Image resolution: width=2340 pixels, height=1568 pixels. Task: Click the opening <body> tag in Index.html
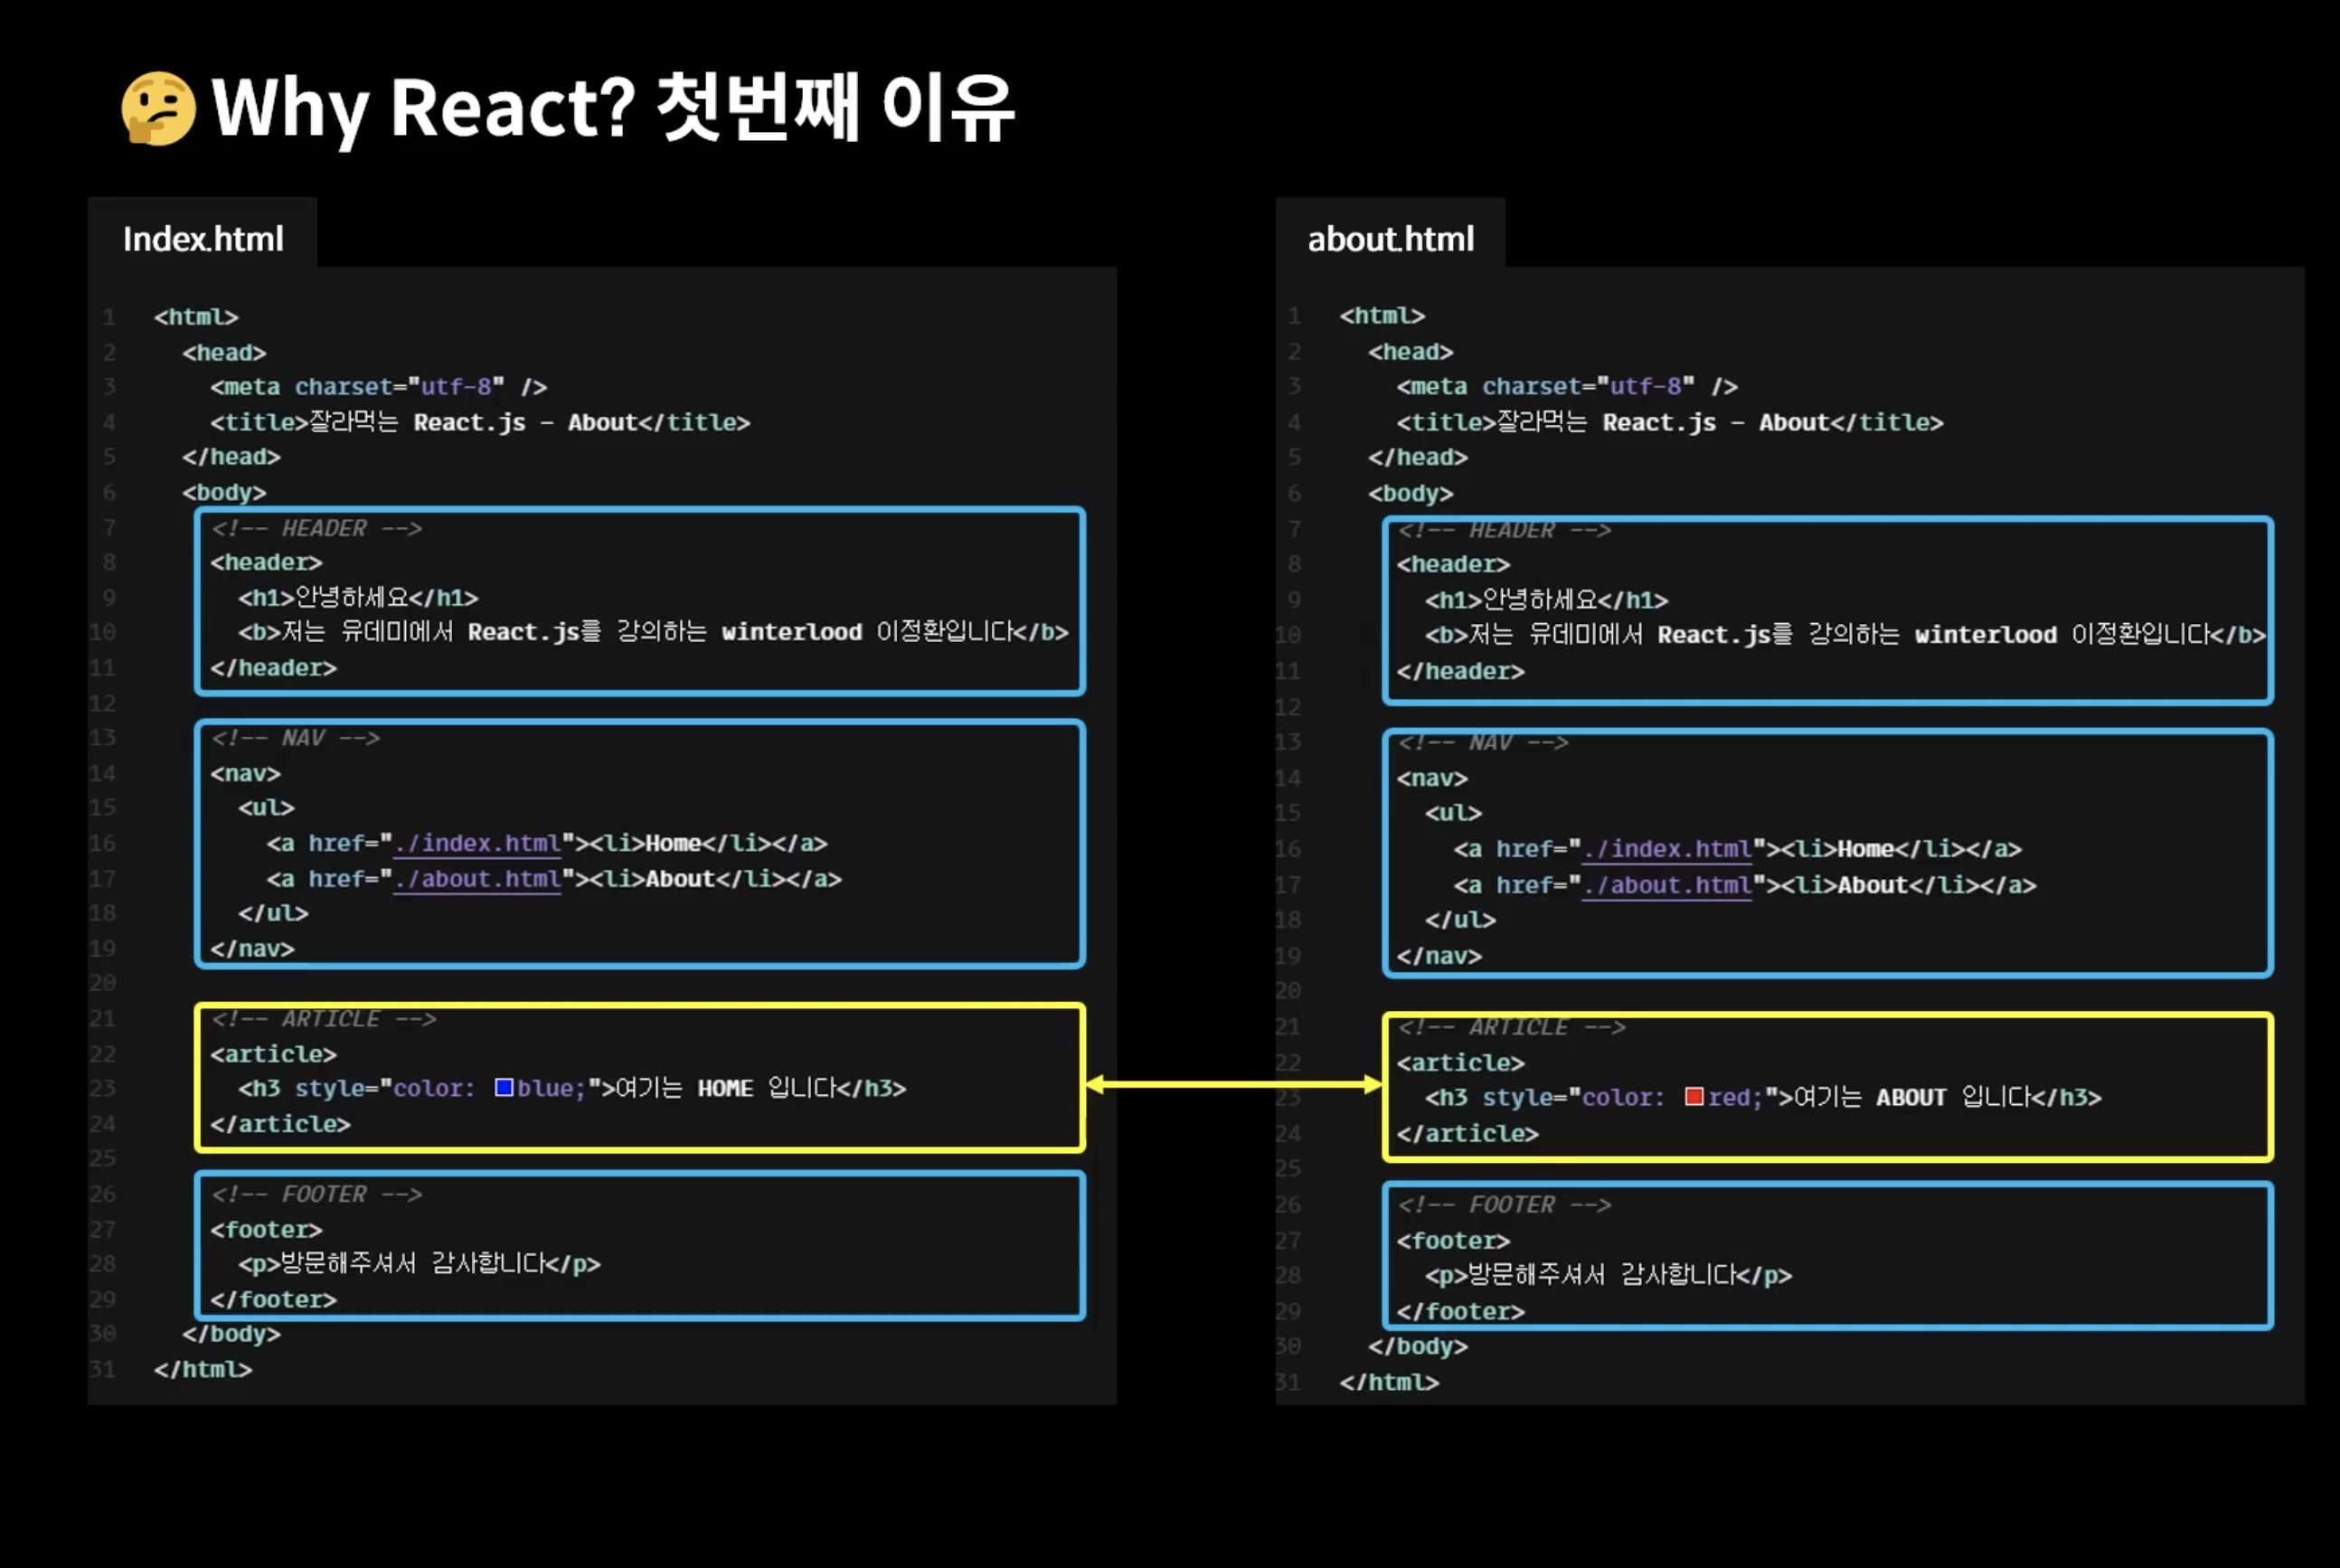pos(224,492)
